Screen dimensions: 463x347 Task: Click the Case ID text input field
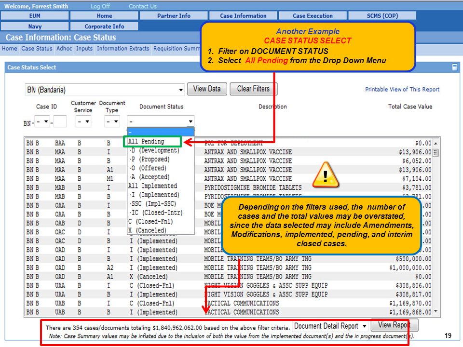tap(60, 121)
